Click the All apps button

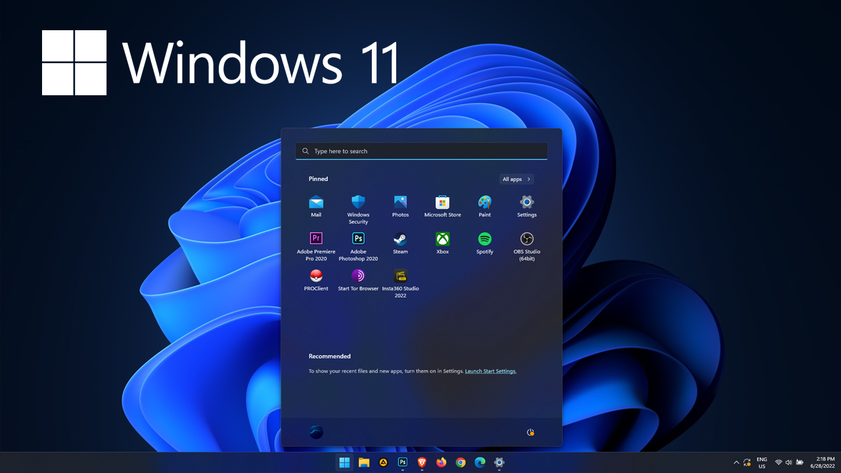[x=516, y=179]
